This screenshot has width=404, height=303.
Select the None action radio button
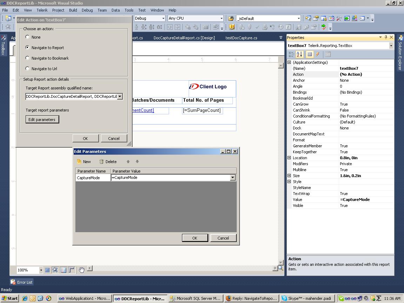point(27,37)
